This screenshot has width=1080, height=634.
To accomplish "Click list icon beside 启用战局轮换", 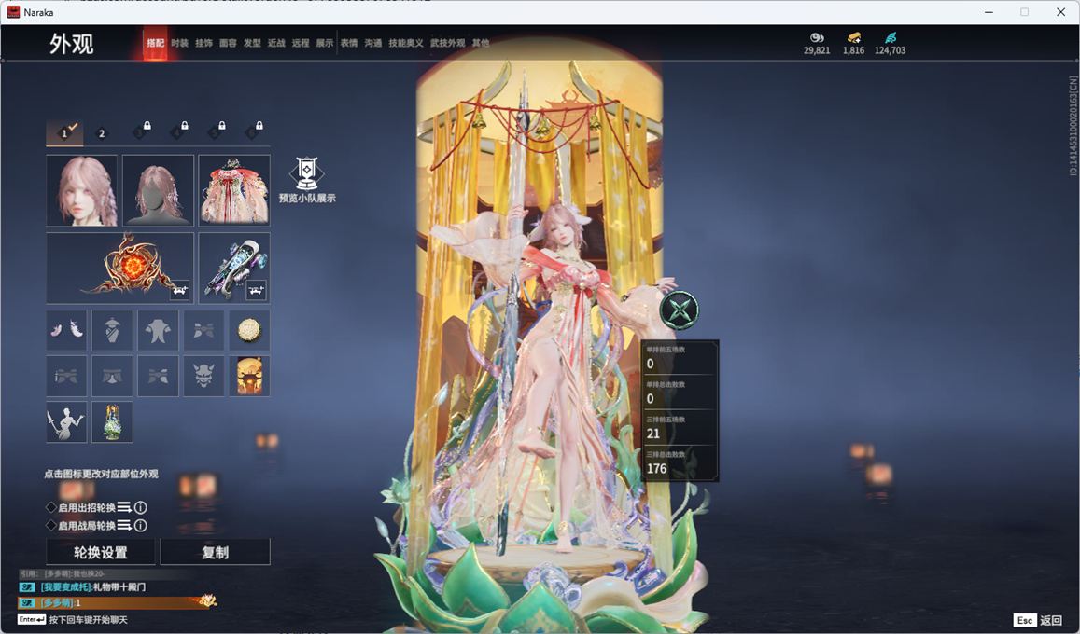I will click(124, 525).
